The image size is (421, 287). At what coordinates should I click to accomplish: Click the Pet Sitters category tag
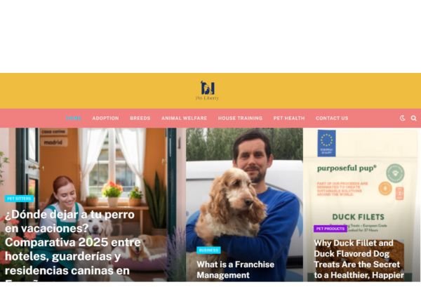19,199
